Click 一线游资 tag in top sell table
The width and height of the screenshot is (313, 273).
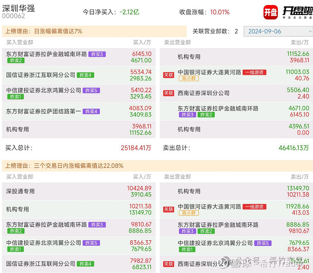pos(255,72)
